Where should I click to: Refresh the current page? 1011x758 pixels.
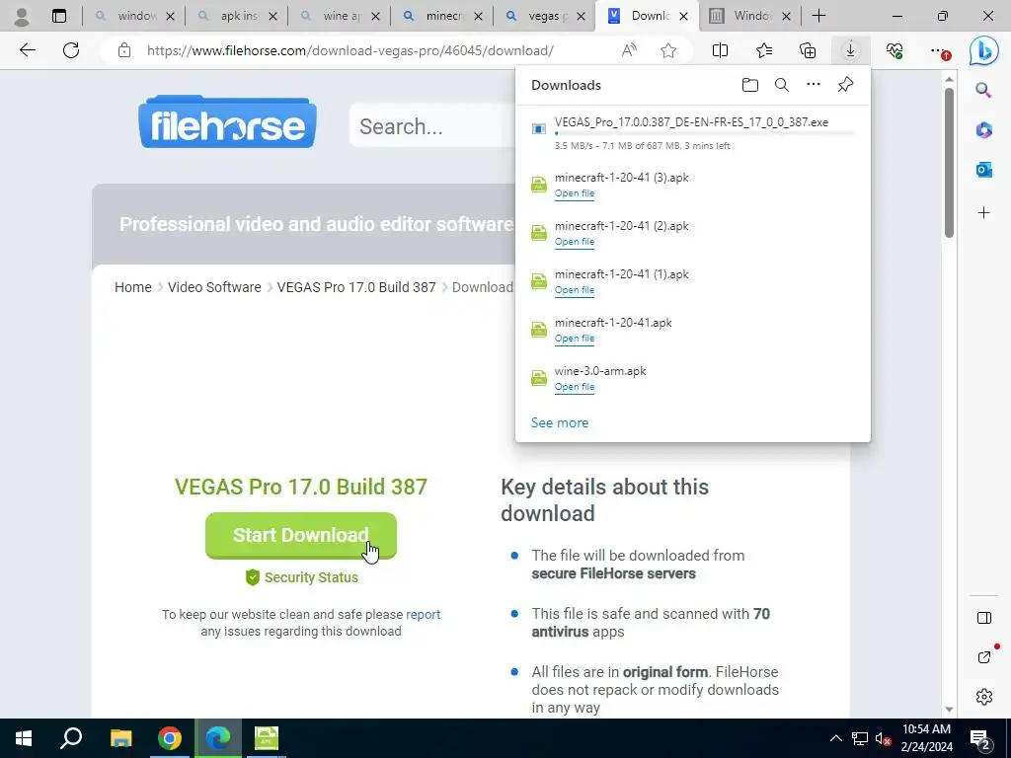point(71,50)
